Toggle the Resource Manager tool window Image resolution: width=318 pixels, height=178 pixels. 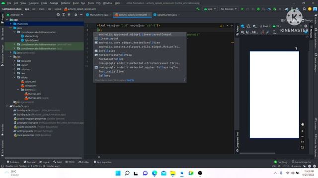(x=2, y=55)
